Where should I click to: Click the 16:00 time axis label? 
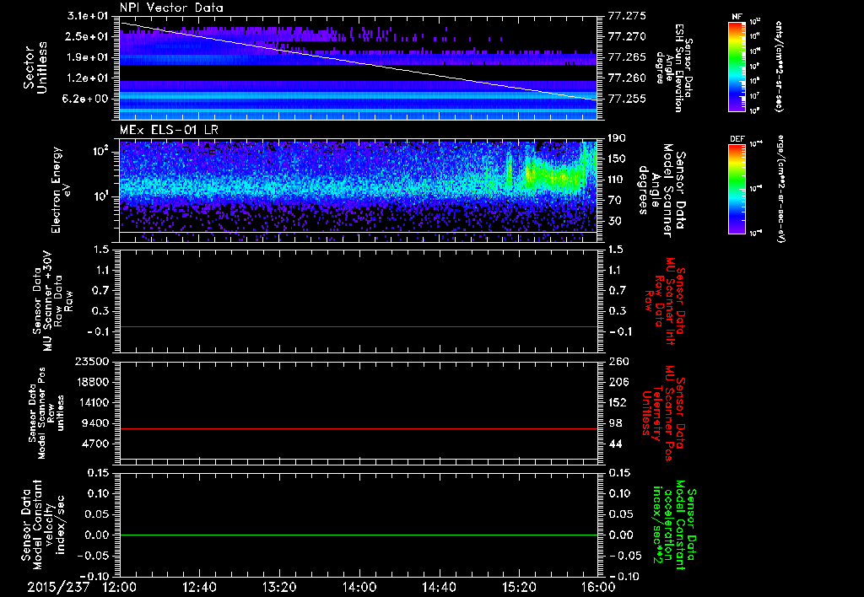(598, 587)
